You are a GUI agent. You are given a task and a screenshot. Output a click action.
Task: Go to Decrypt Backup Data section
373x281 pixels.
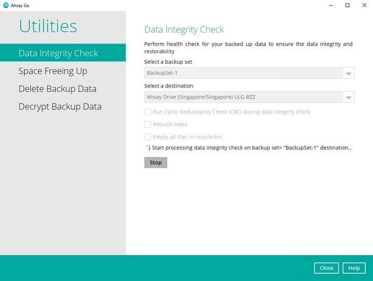(x=60, y=106)
